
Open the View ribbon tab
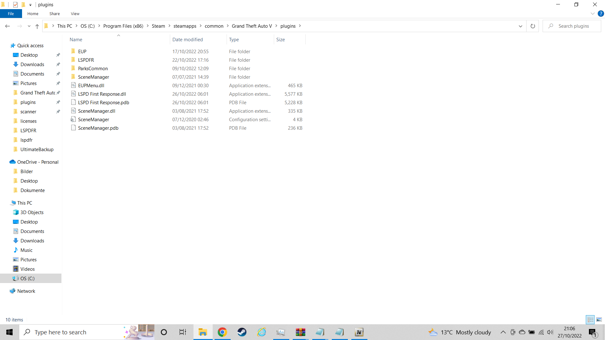click(x=75, y=14)
